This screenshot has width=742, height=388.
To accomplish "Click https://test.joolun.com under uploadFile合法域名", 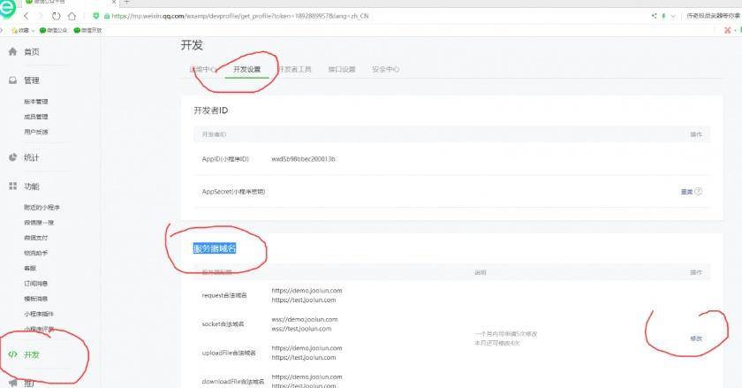I will [304, 358].
